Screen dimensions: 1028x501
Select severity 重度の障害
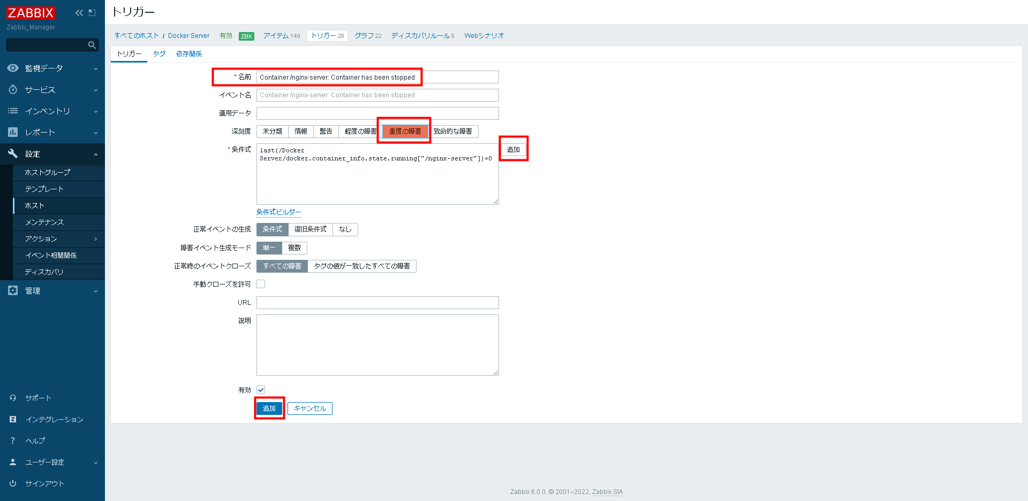pos(405,132)
